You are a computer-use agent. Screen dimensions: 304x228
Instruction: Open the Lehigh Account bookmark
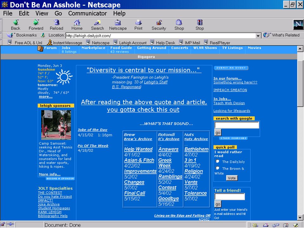tap(130, 42)
